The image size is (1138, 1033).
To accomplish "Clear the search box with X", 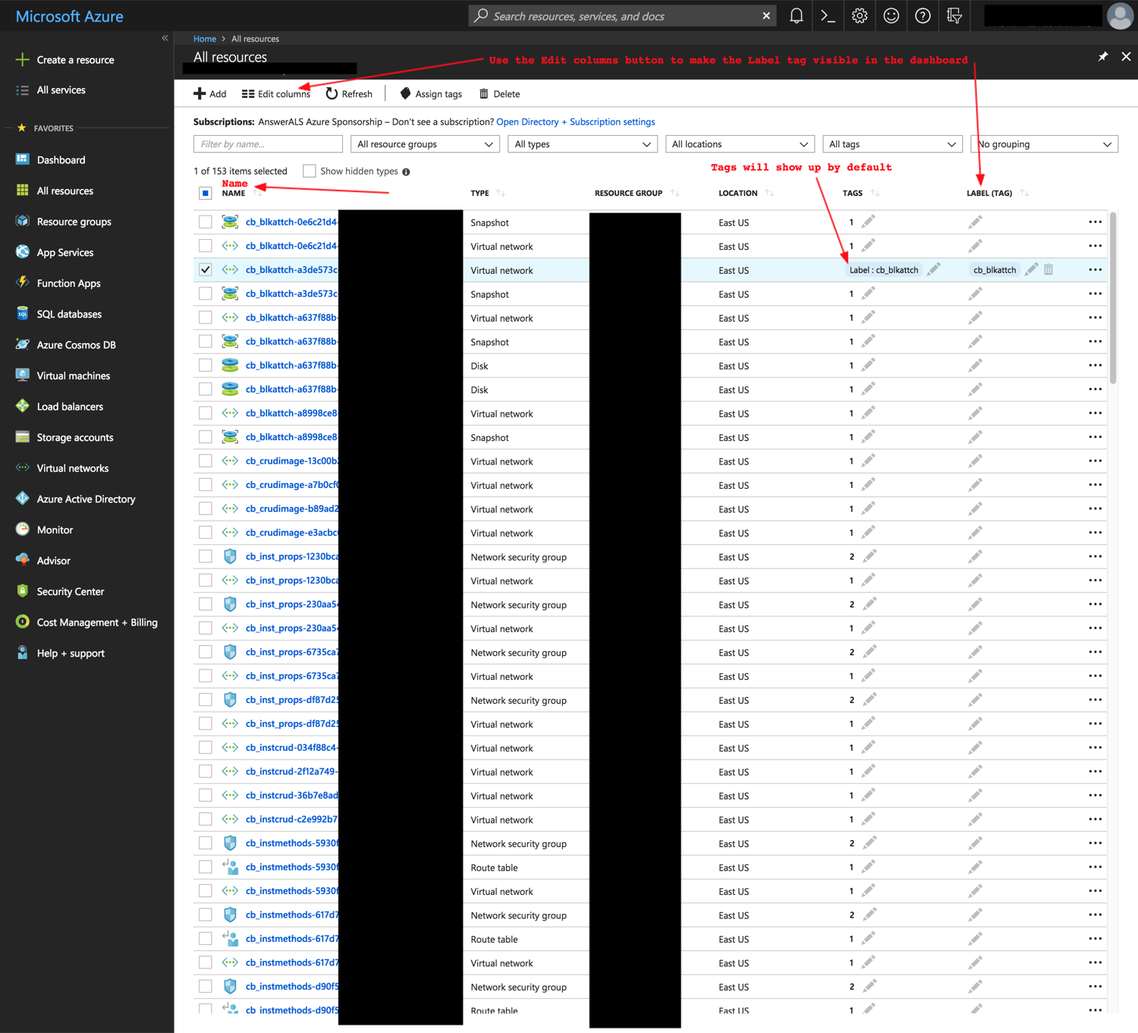I will [766, 16].
